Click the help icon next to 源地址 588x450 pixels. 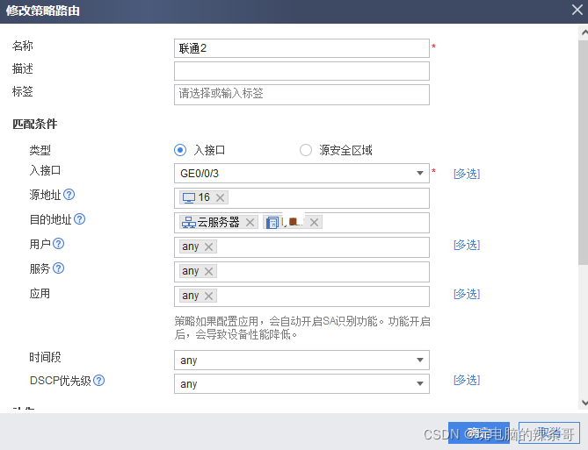(69, 195)
